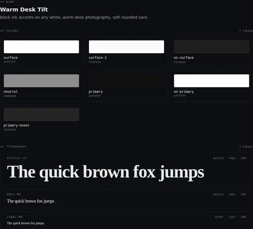Click the black ink accents description

(73, 17)
